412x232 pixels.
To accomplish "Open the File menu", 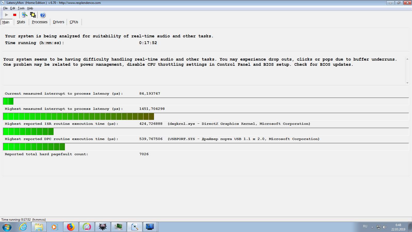I will pyautogui.click(x=5, y=8).
